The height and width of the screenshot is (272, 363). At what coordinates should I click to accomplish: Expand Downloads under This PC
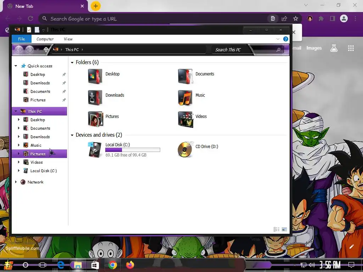pyautogui.click(x=19, y=136)
